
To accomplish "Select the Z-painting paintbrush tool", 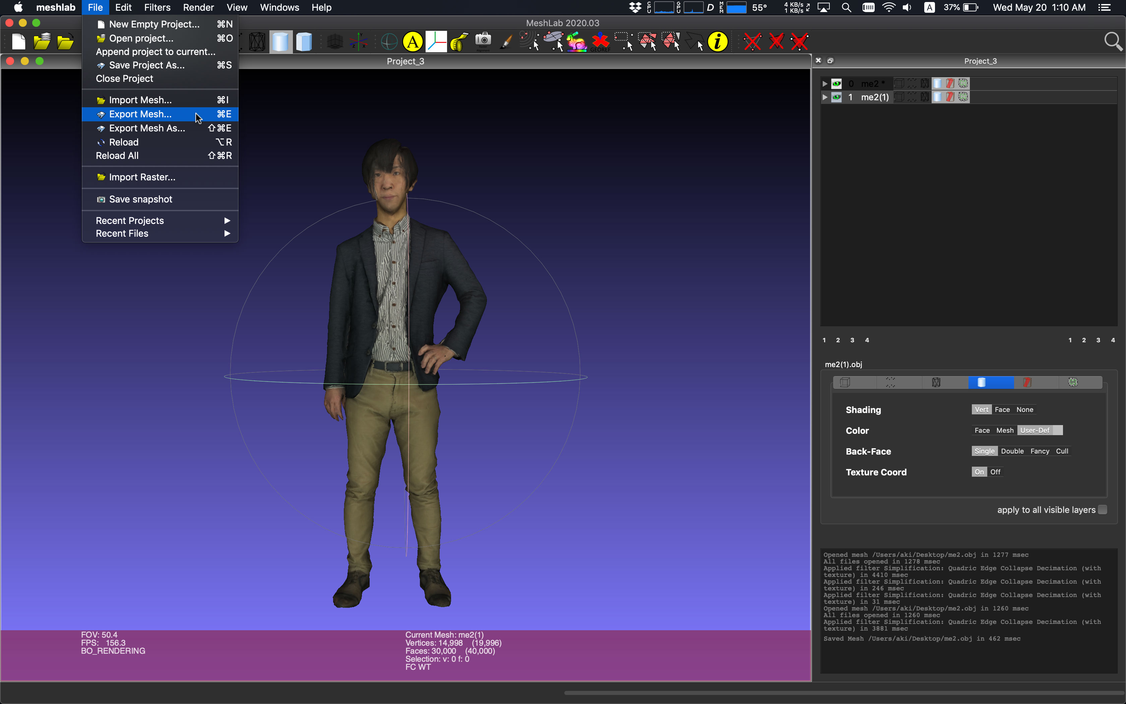I will click(x=506, y=42).
